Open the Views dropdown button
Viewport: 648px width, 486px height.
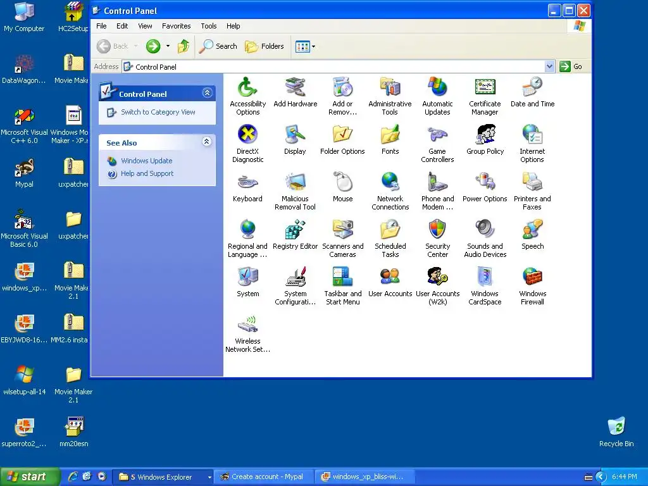pos(306,46)
